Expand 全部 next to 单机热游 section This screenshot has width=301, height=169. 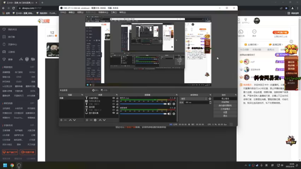pos(32,103)
